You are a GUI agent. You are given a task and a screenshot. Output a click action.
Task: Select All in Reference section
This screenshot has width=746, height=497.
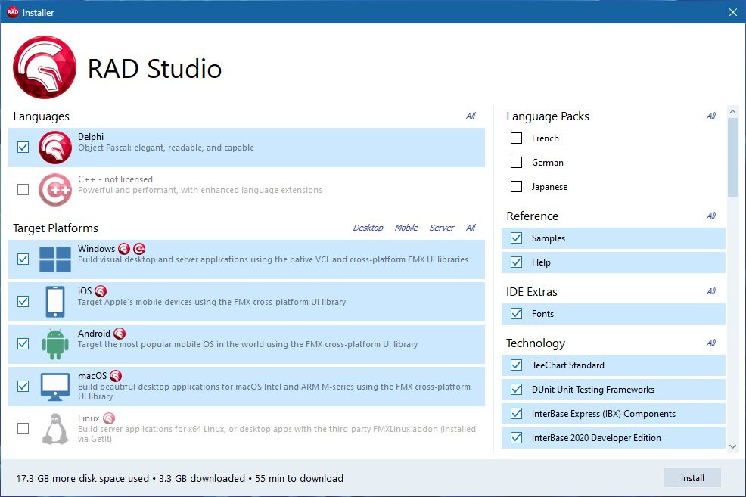coord(711,216)
